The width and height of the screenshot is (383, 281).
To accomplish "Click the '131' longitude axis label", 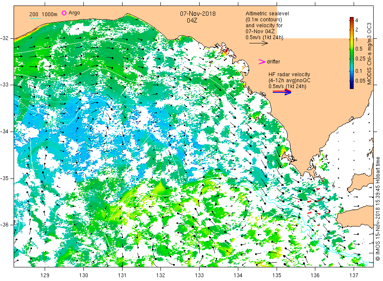I will click(122, 275).
